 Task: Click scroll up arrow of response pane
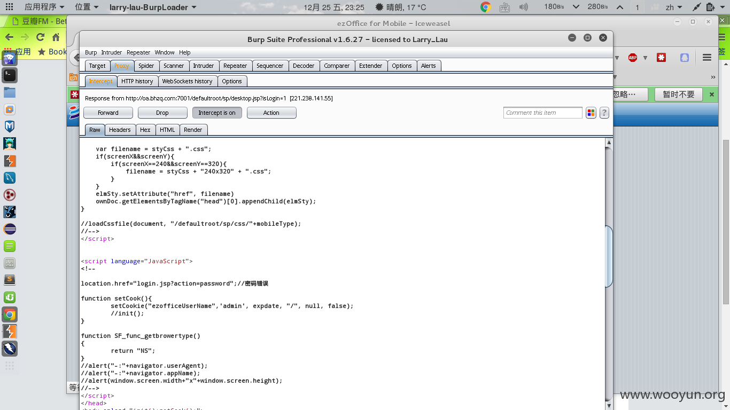click(609, 143)
